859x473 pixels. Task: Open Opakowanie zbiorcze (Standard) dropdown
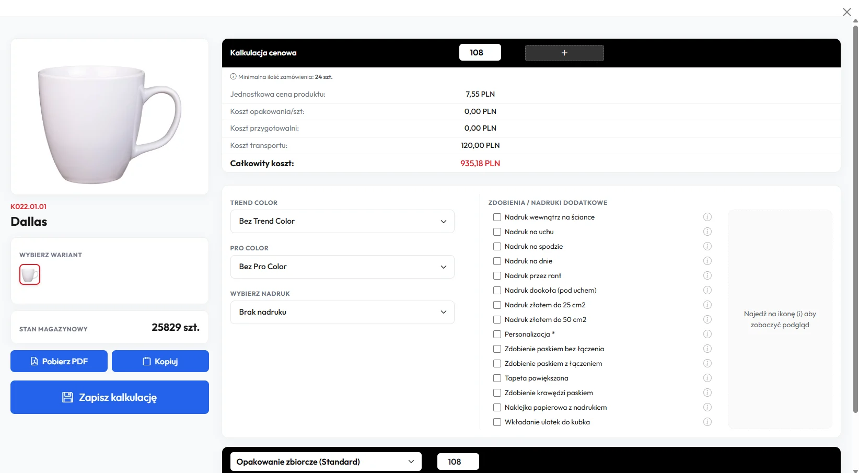326,462
